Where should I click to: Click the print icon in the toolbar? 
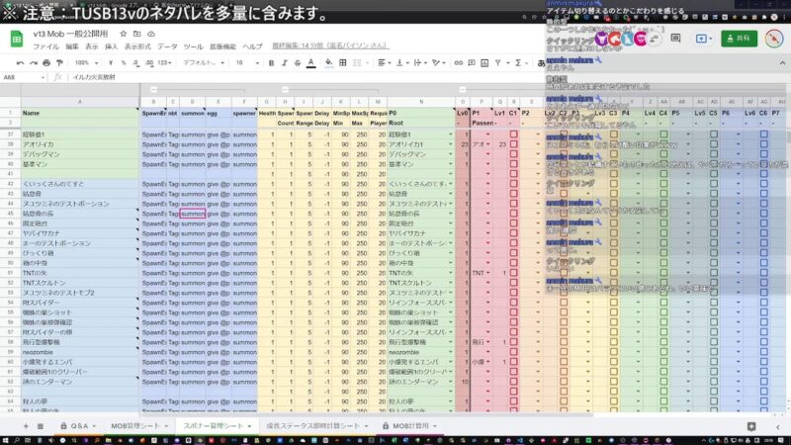[46, 62]
